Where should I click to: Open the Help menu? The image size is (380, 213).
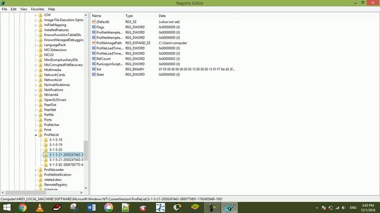(52, 9)
